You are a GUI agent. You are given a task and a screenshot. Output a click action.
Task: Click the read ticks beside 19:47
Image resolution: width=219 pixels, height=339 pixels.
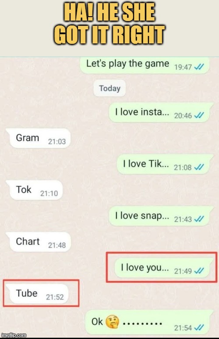click(199, 67)
